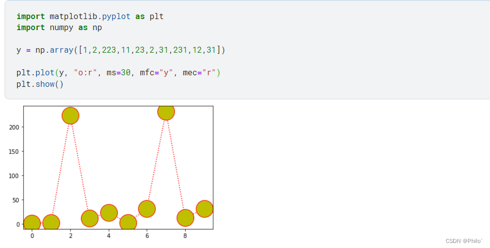Screen dimensions: 490x248
Task: Click the y-axis tick label 0
Action: point(18,224)
